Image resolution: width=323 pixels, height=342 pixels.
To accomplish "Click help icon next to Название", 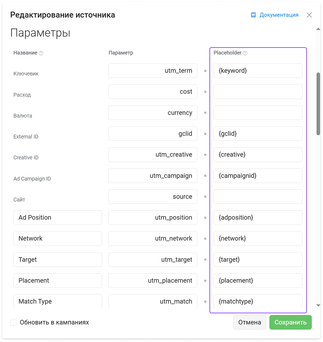I will pos(41,53).
